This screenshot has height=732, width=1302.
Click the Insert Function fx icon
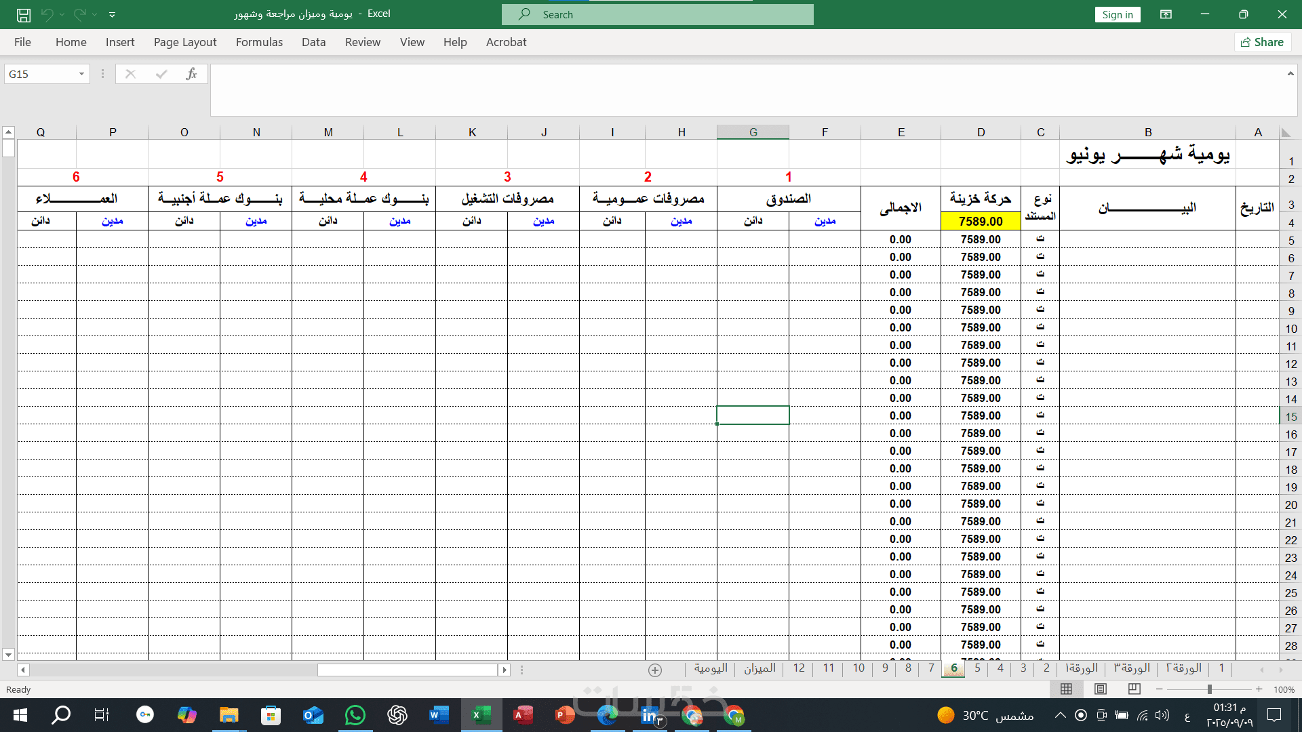coord(191,74)
